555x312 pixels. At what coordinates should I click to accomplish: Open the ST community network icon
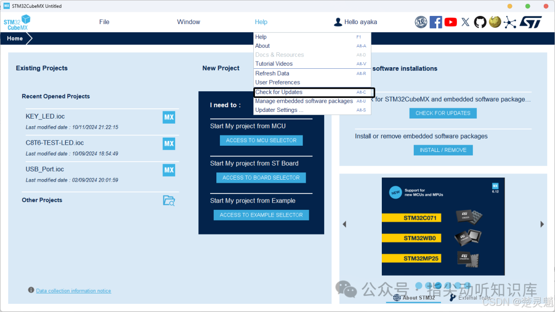[x=510, y=22]
